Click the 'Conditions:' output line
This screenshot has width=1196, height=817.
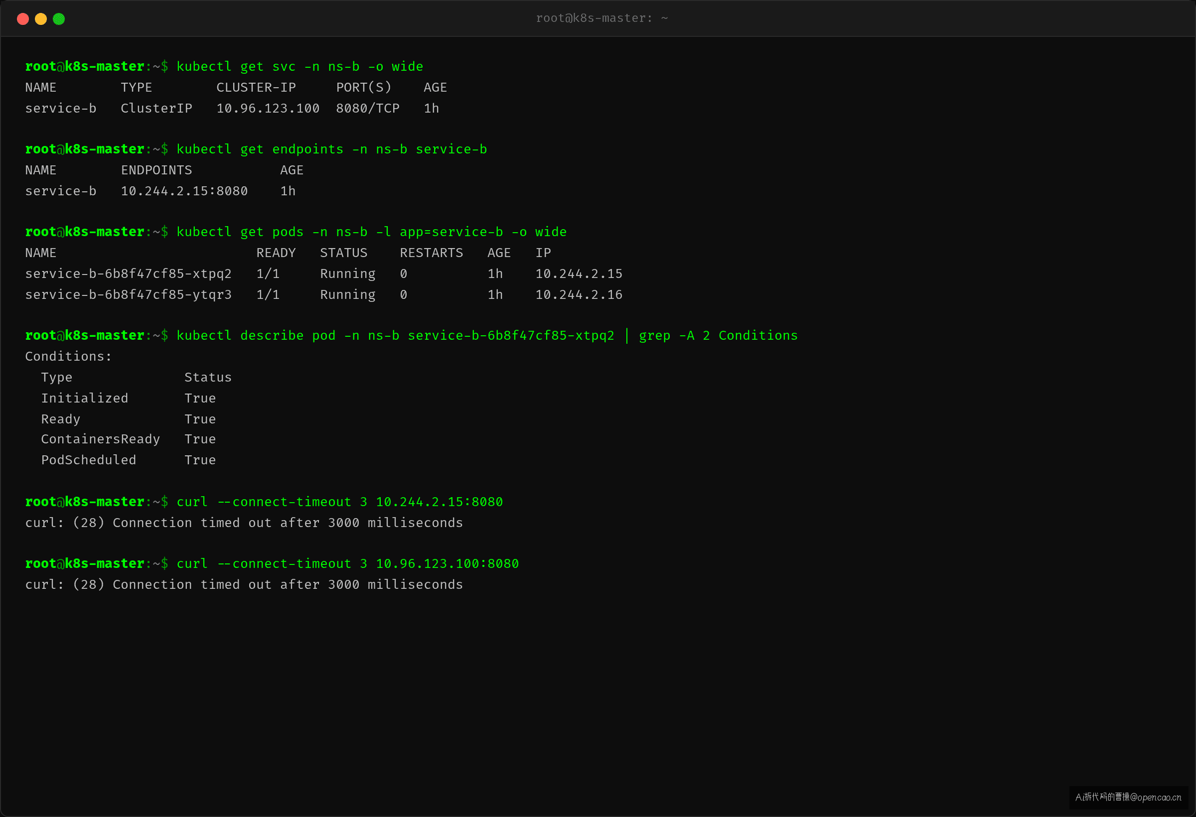[68, 357]
